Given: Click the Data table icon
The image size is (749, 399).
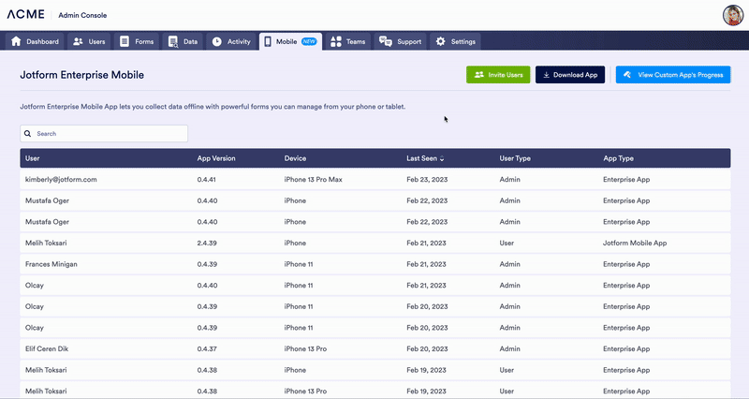Looking at the screenshot, I should click(x=172, y=41).
